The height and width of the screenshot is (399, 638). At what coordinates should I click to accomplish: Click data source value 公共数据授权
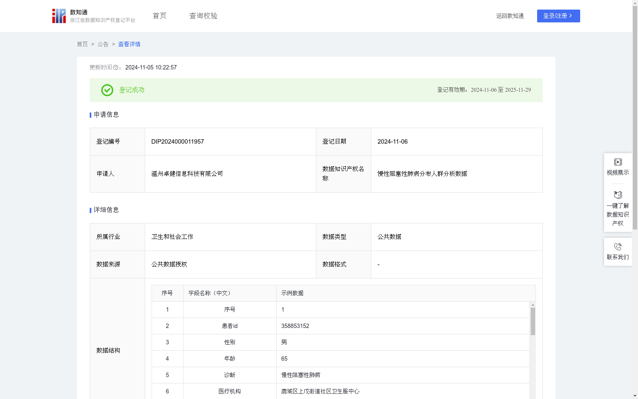169,265
